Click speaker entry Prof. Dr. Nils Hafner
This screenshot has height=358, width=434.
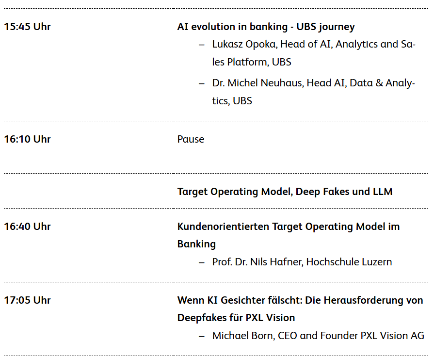[x=302, y=262]
